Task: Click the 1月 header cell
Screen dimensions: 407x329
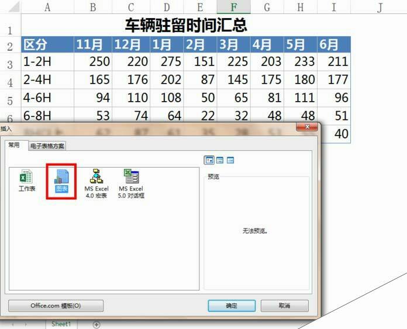Action: [167, 44]
